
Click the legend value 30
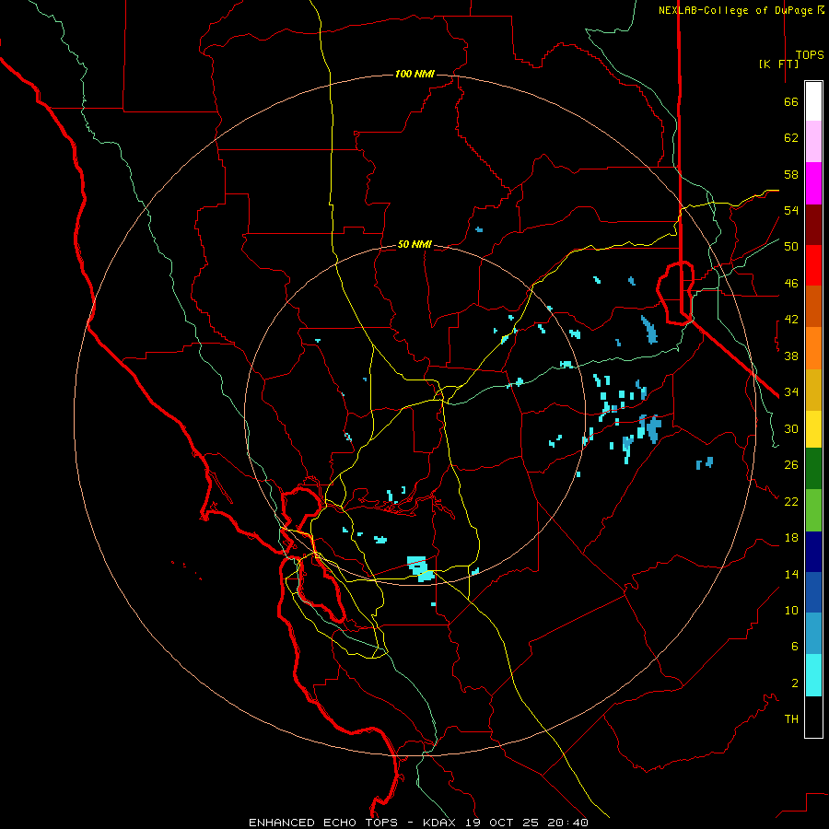pos(791,428)
